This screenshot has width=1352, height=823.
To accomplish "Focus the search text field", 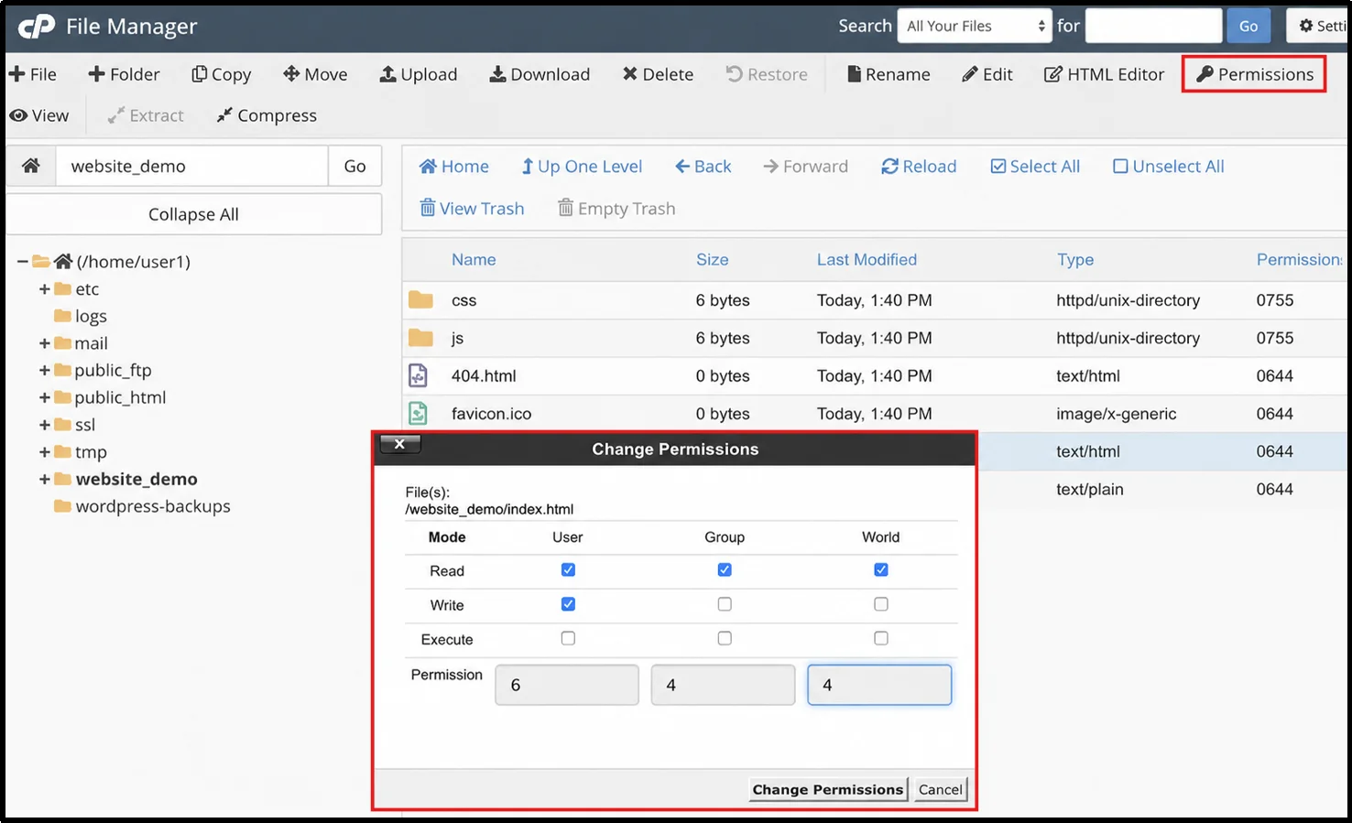I will (1153, 26).
